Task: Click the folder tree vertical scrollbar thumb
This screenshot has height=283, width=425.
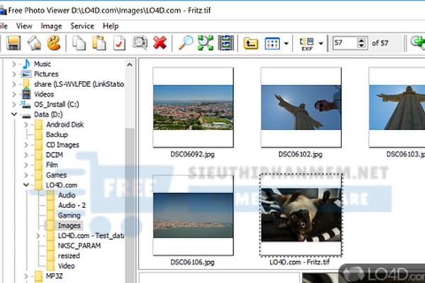Action: pyautogui.click(x=130, y=206)
